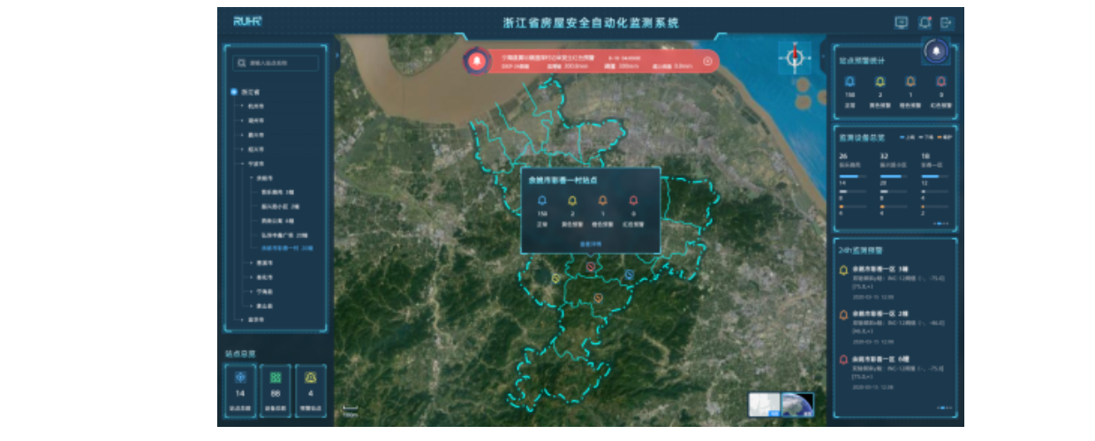Switch to the standard map thumbnail
This screenshot has width=1095, height=441.
764,404
